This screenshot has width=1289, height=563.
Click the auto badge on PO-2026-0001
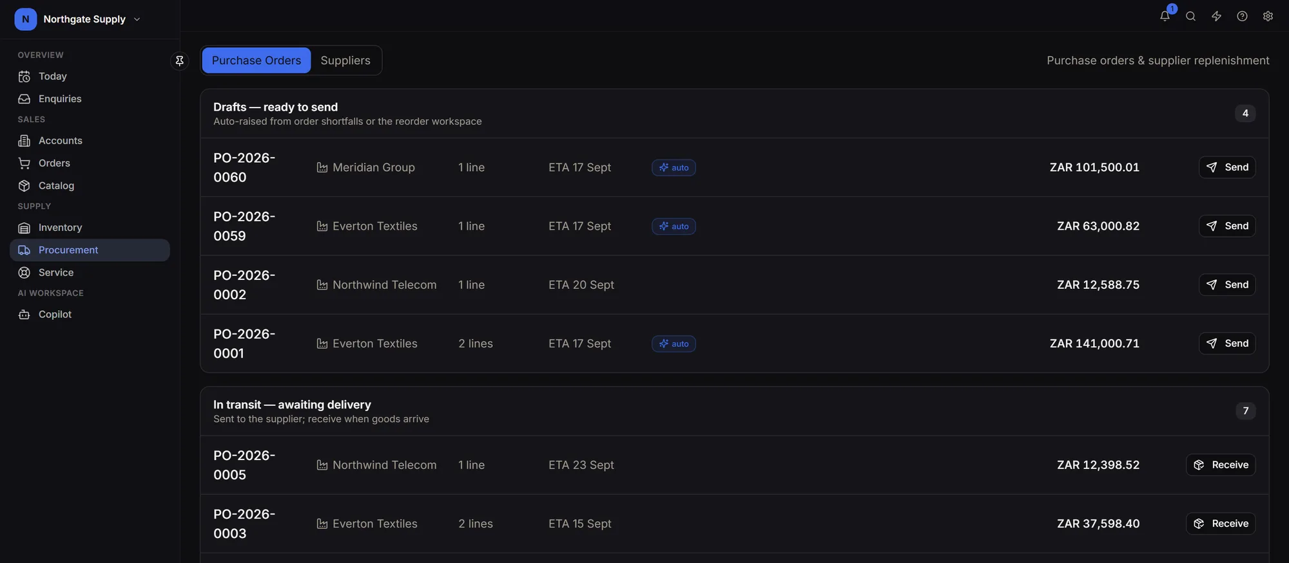point(674,344)
